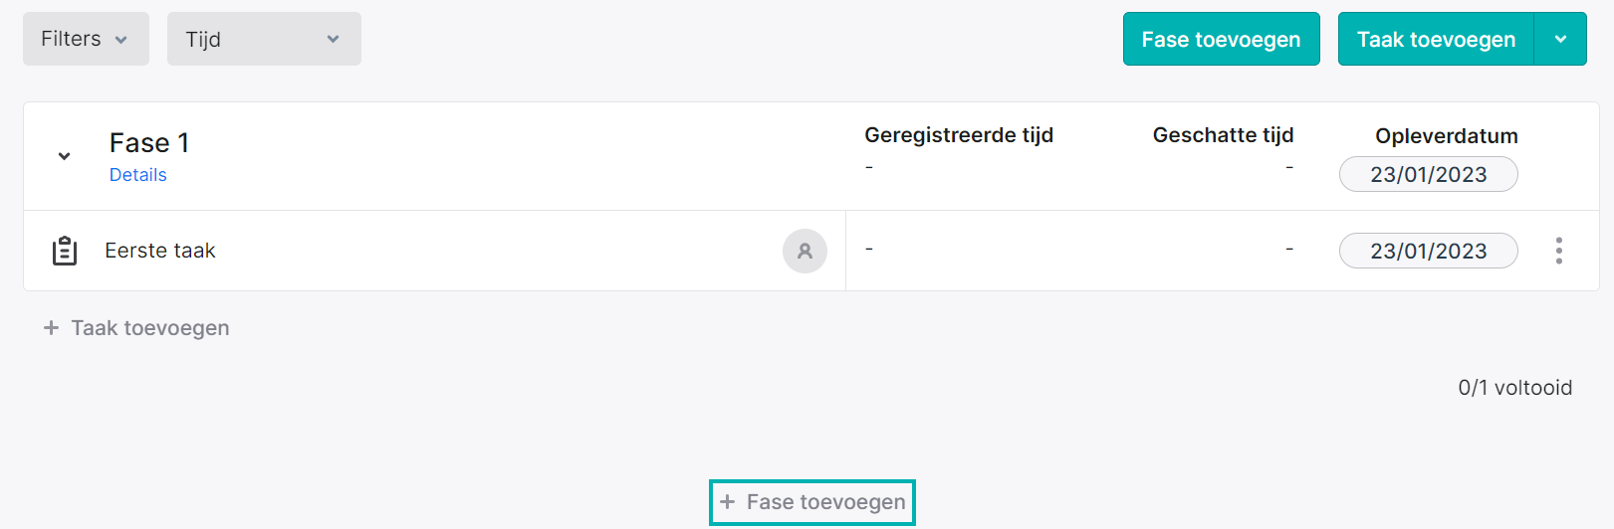The height and width of the screenshot is (529, 1614).
Task: Click the clipboard icon of Eerste taak
Action: 65,251
